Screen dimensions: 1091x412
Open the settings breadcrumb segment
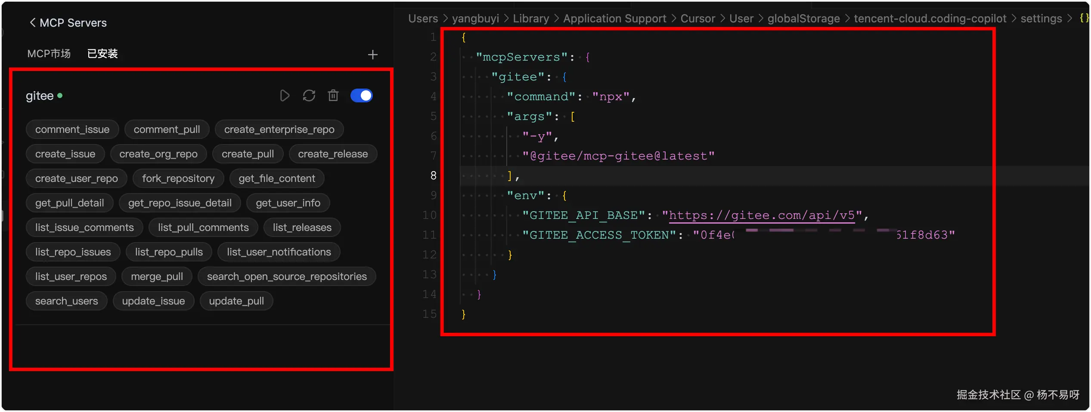point(1041,18)
